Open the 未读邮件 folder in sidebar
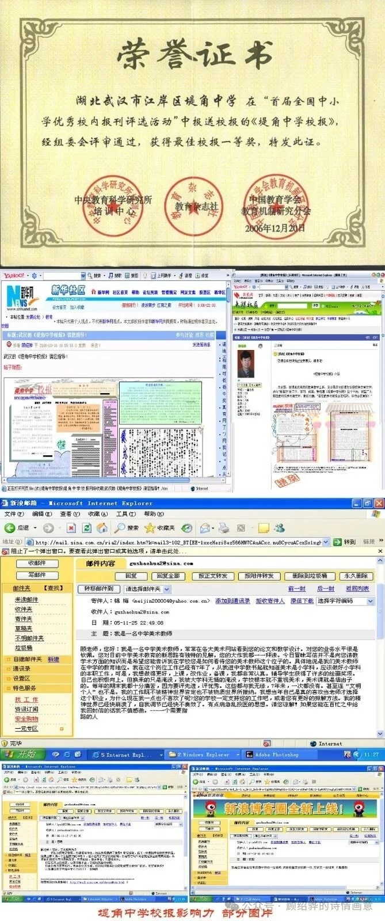Image resolution: width=385 pixels, height=921 pixels. (x=26, y=600)
